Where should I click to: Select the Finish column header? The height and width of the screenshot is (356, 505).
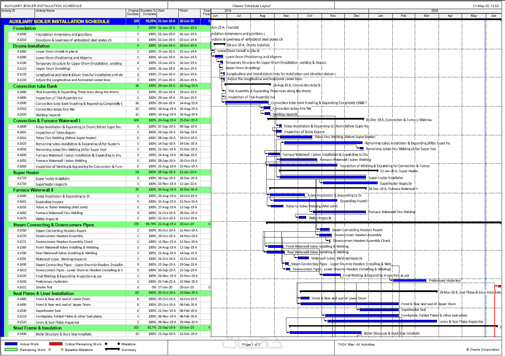point(189,12)
